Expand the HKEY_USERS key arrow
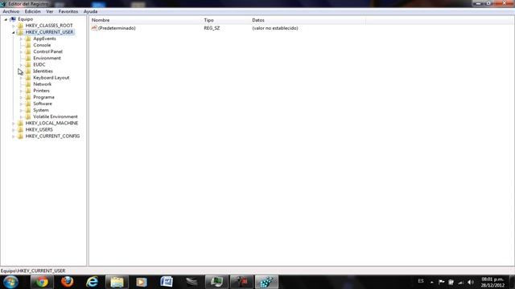The width and height of the screenshot is (515, 289). click(14, 130)
